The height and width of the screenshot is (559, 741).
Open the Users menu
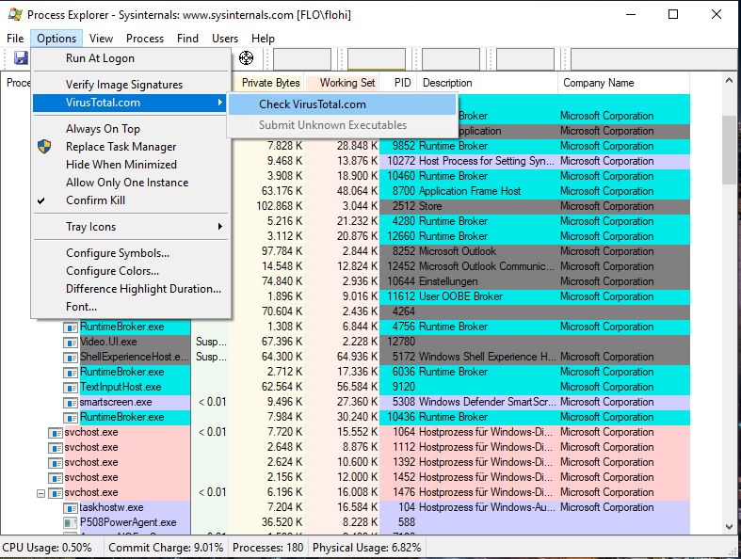click(225, 39)
